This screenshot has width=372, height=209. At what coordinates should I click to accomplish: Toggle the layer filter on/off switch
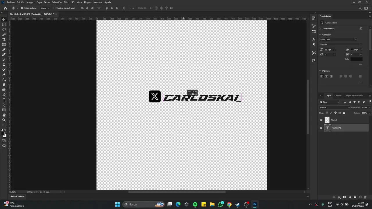point(370,102)
